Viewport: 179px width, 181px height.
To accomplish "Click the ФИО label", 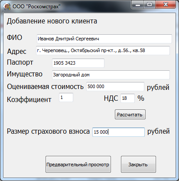I will coord(14,37).
